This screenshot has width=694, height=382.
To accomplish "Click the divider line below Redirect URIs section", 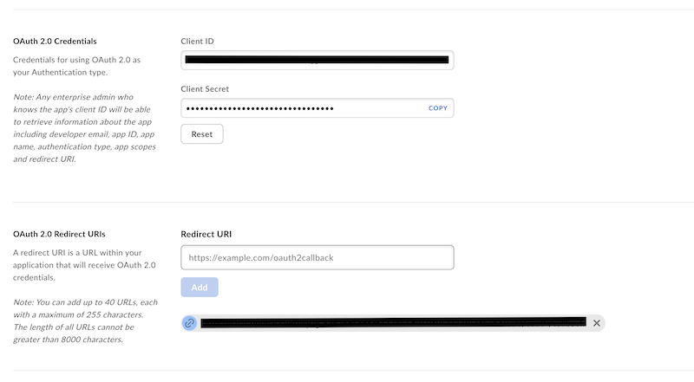I will point(347,370).
